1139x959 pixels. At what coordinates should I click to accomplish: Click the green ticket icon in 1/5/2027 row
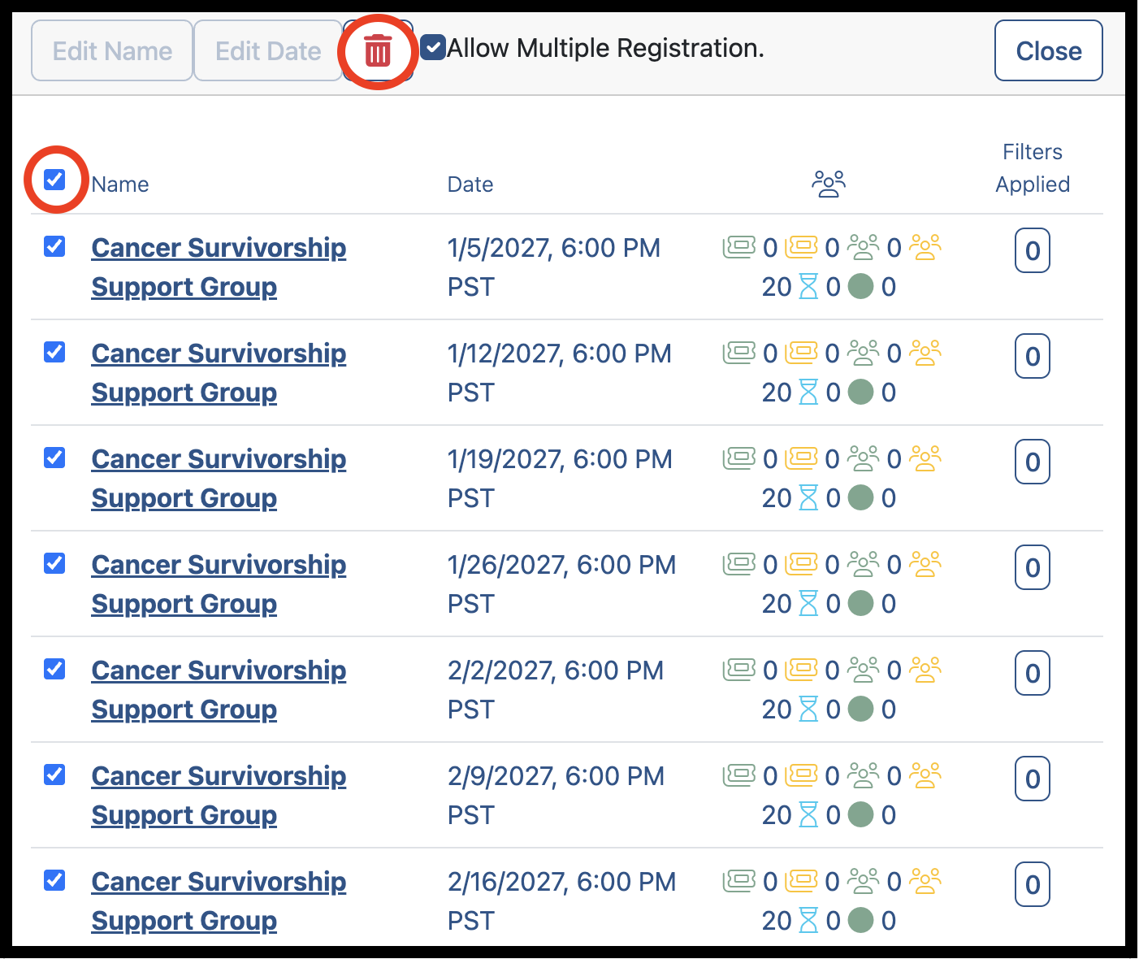(x=739, y=247)
